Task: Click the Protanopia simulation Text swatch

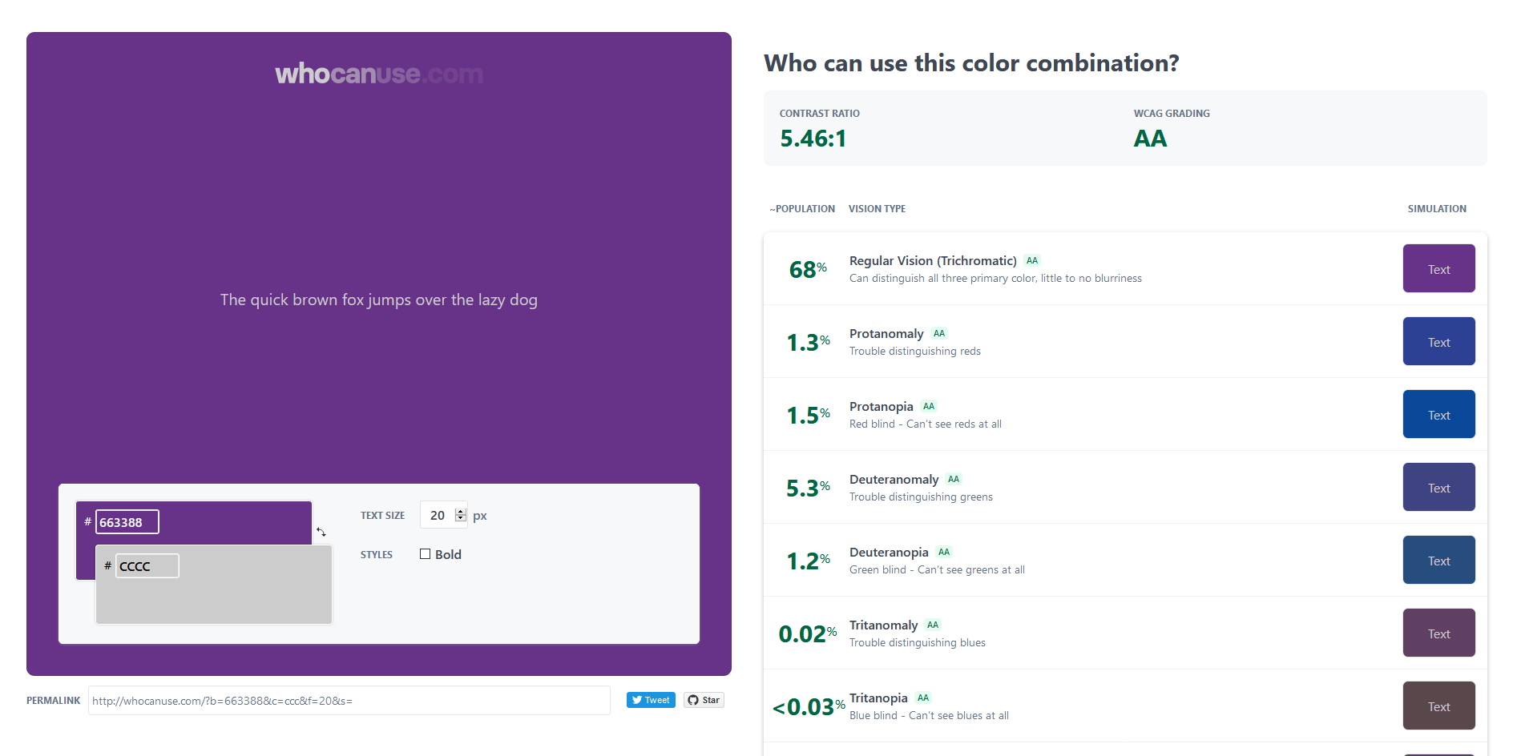Action: click(x=1438, y=415)
